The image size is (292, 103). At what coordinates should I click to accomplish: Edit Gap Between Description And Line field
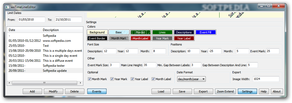tap(253, 65)
